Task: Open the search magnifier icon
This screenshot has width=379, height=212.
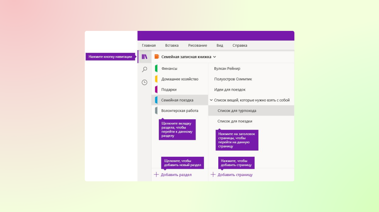Action: (144, 70)
